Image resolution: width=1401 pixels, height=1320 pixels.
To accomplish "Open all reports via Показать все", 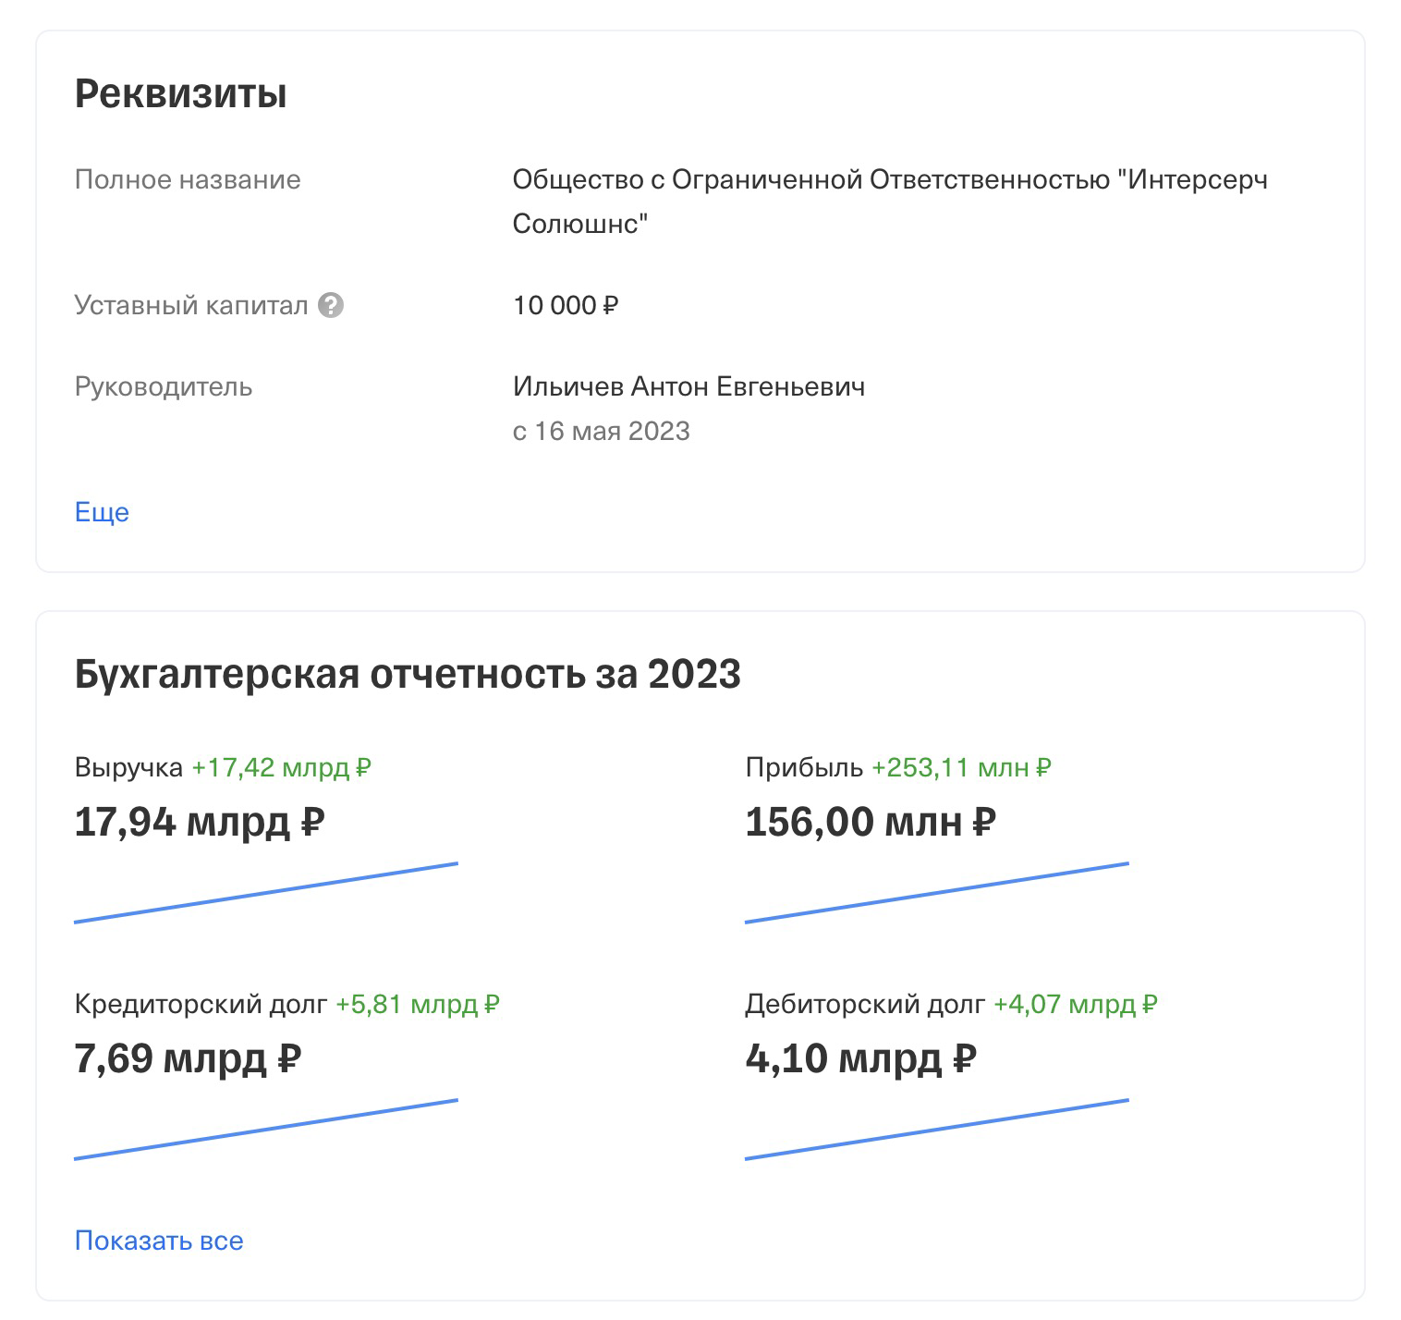I will click(x=159, y=1241).
